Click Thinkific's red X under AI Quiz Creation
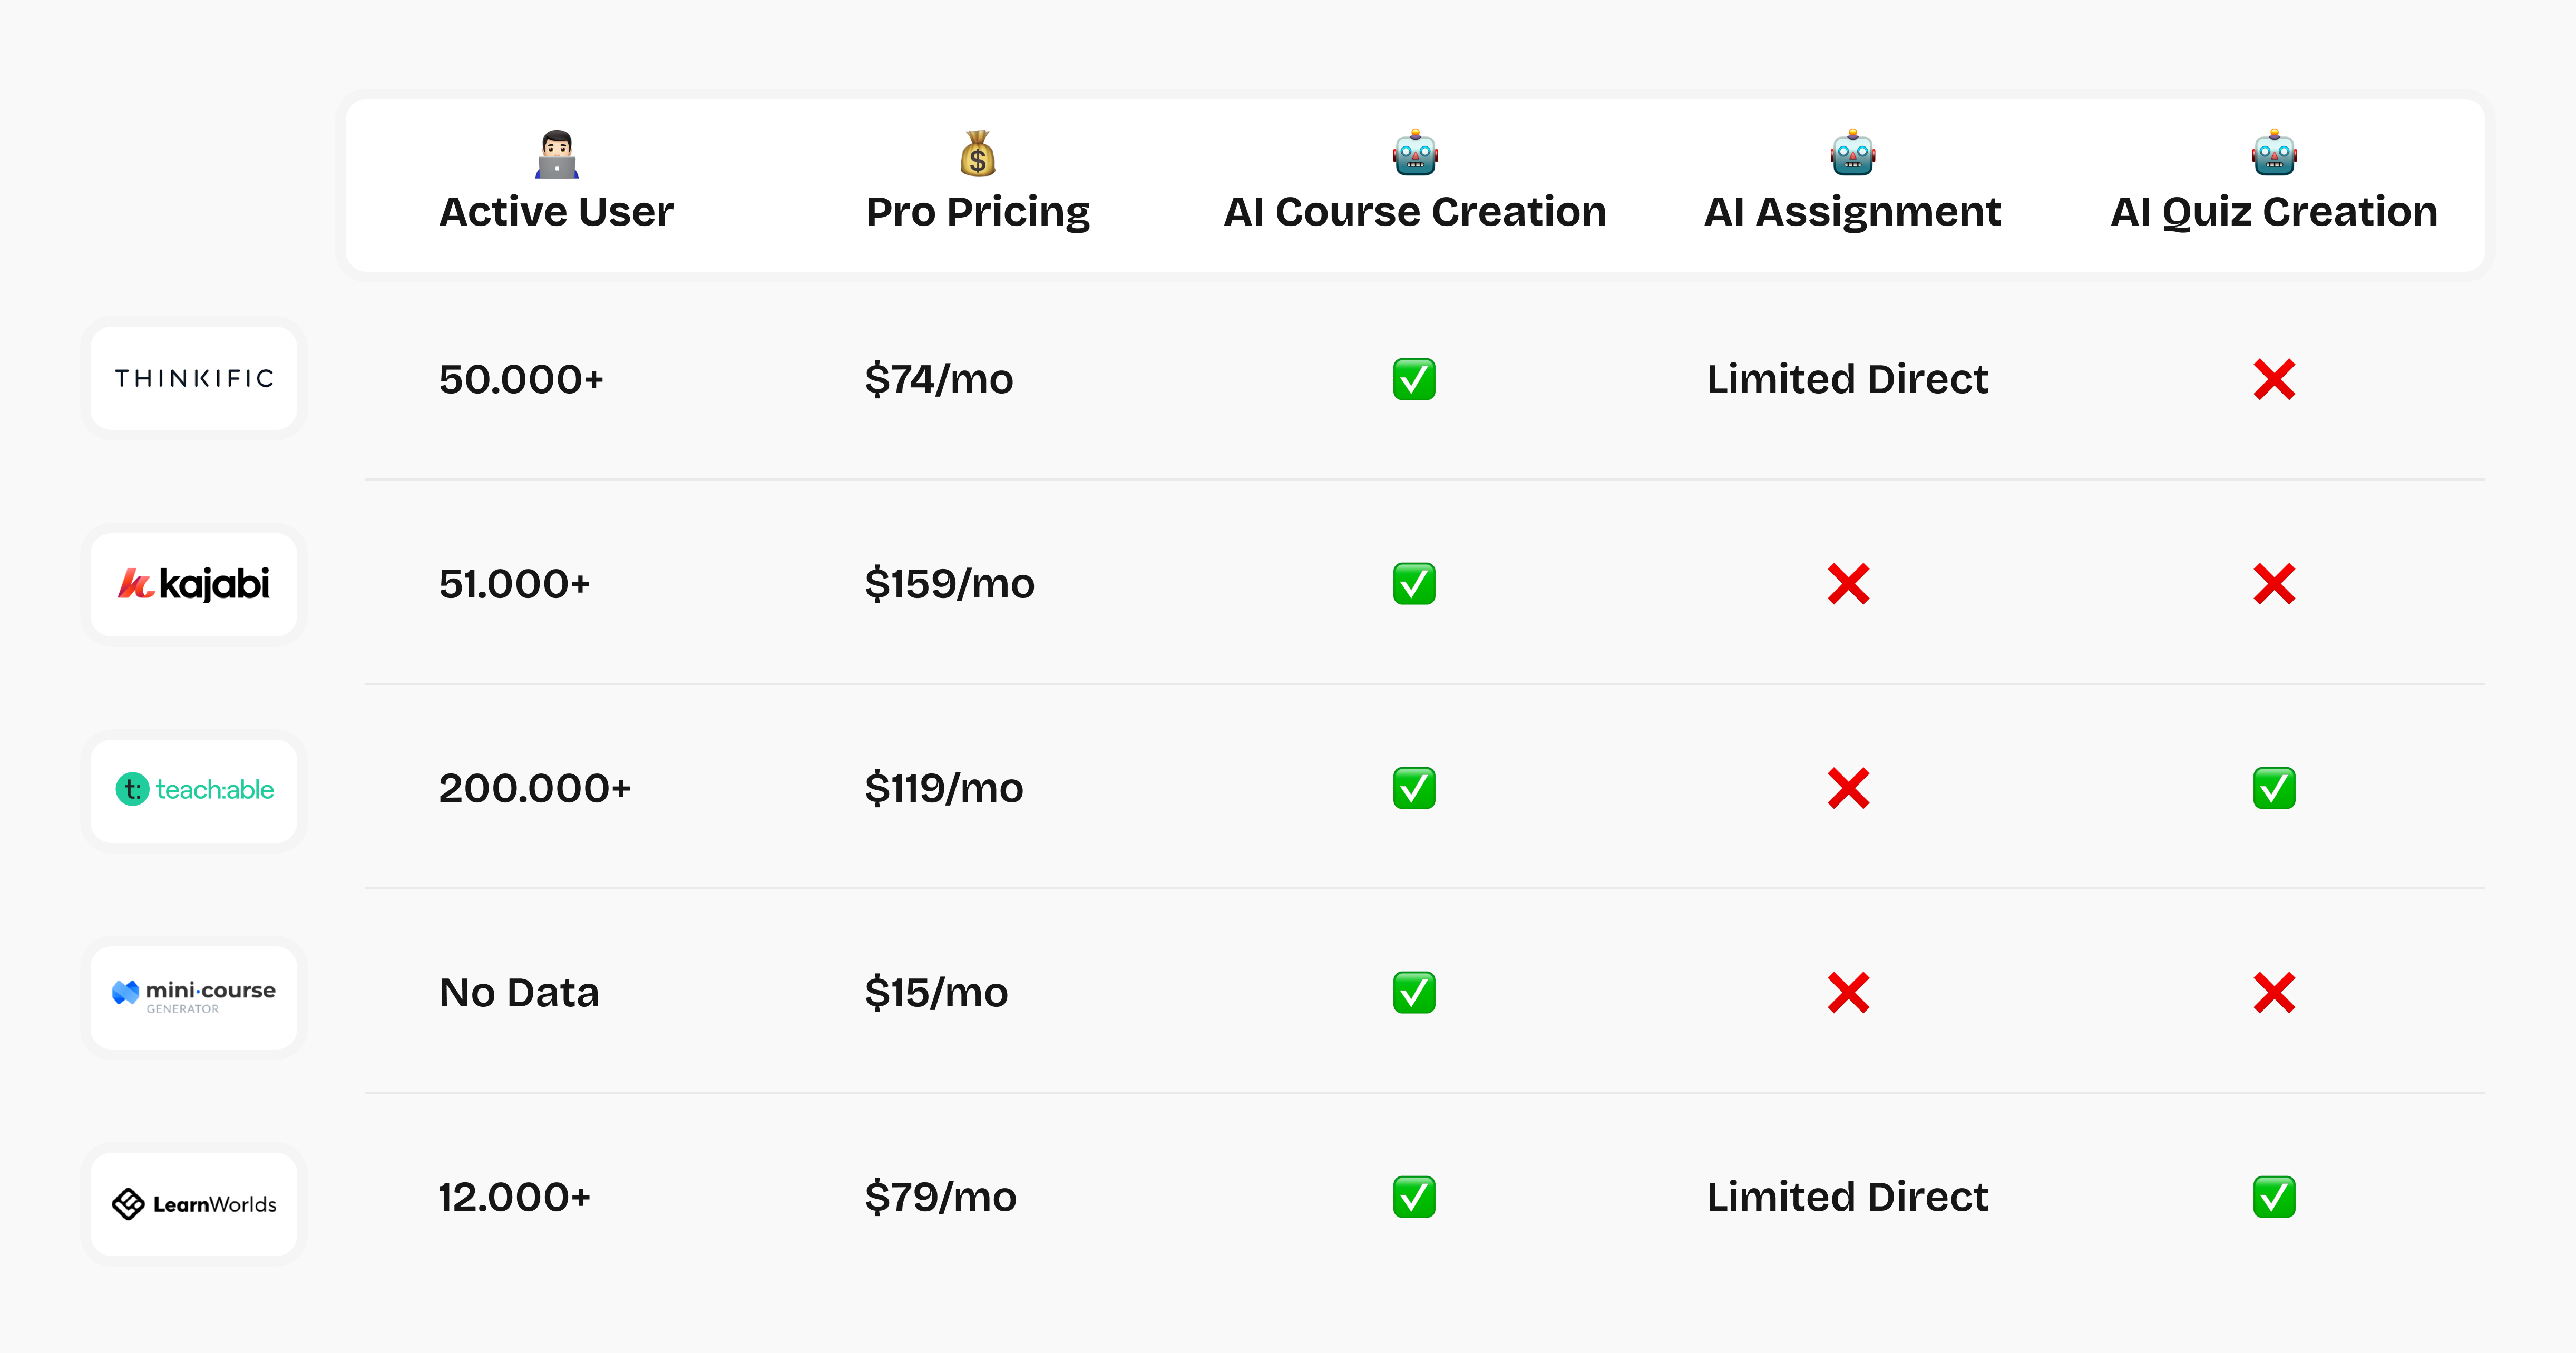The height and width of the screenshot is (1353, 2576). [x=2274, y=379]
